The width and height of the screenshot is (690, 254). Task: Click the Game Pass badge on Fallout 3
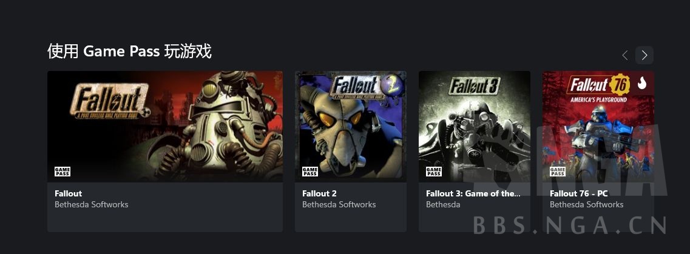point(434,172)
